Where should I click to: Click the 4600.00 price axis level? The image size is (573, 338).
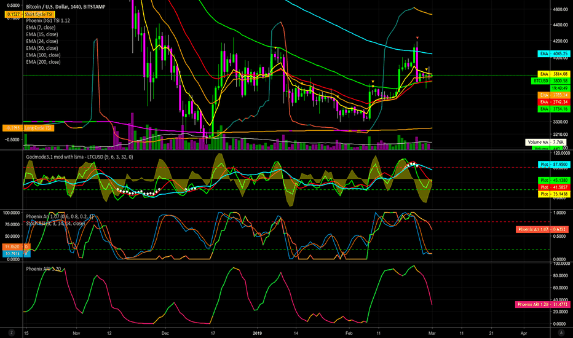560,9
